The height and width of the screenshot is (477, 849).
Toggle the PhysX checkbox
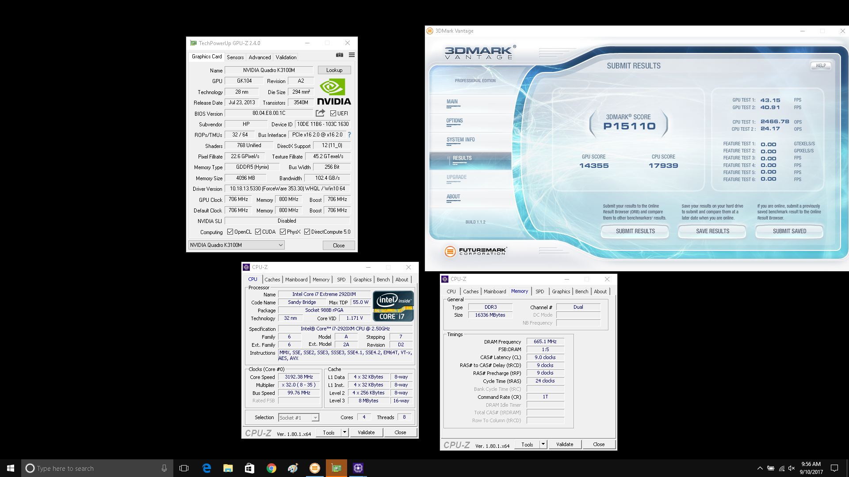click(283, 232)
